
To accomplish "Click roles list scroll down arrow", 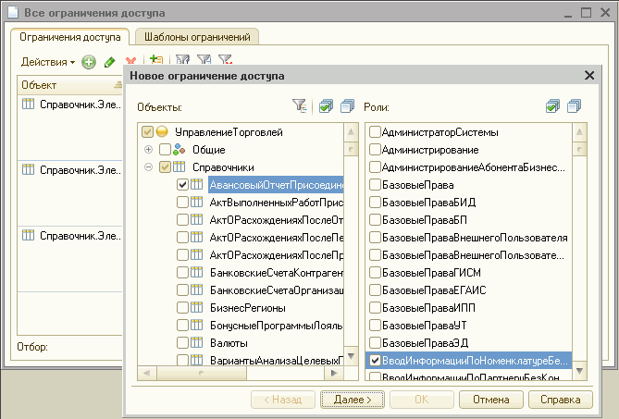I will (x=579, y=371).
